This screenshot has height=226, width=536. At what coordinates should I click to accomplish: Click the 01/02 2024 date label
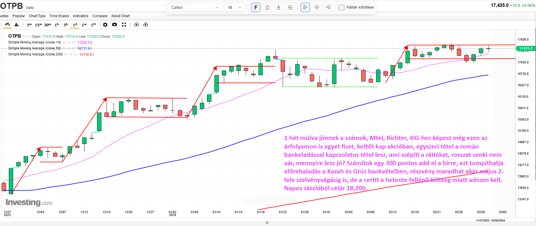point(172,213)
